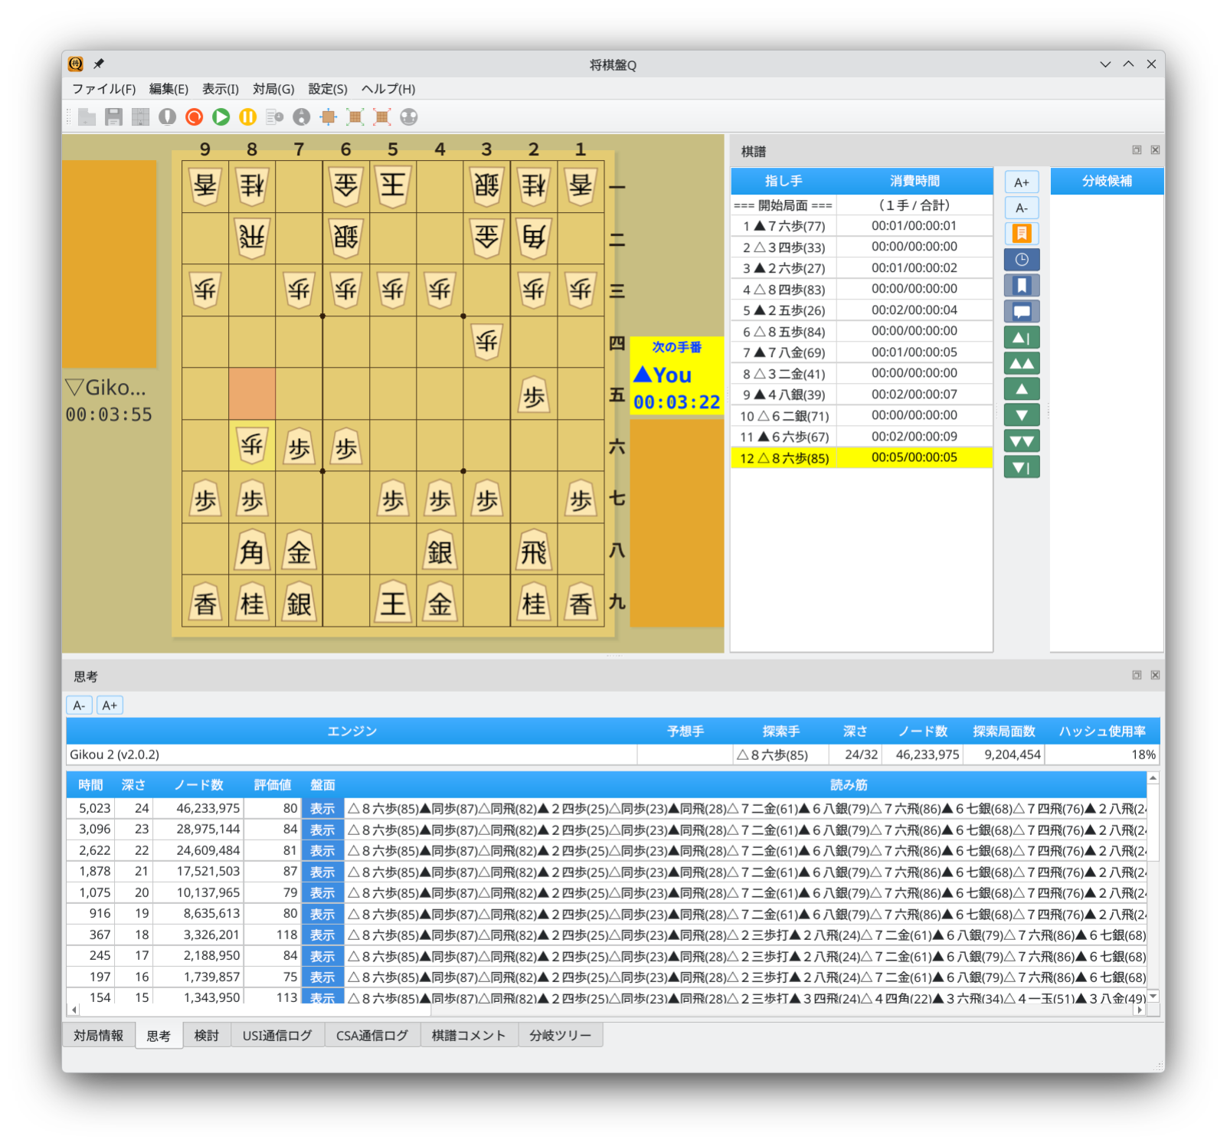The height and width of the screenshot is (1146, 1227).
Task: Switch to the 検討 tab
Action: tap(206, 1035)
